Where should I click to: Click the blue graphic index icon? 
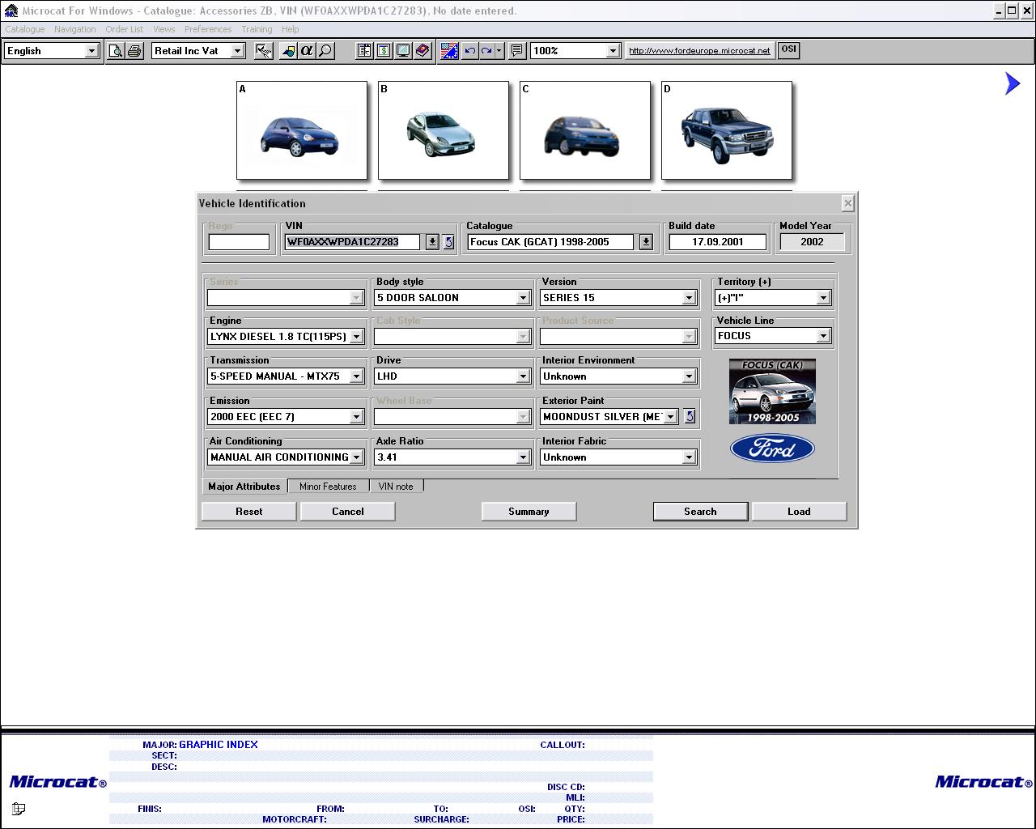(x=449, y=51)
